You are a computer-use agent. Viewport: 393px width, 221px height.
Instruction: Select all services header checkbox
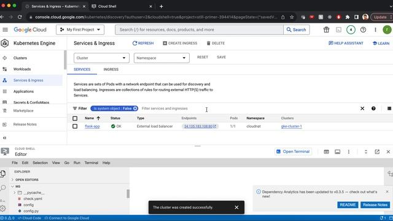(75, 118)
